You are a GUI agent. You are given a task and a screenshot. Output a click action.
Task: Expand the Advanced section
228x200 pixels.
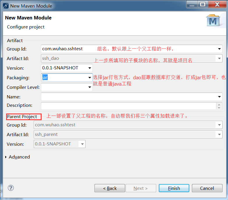click(6, 157)
